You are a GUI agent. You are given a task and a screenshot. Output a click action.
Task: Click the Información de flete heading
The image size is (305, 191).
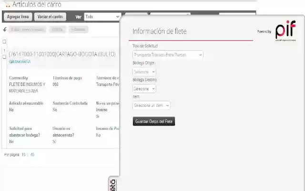[160, 31]
